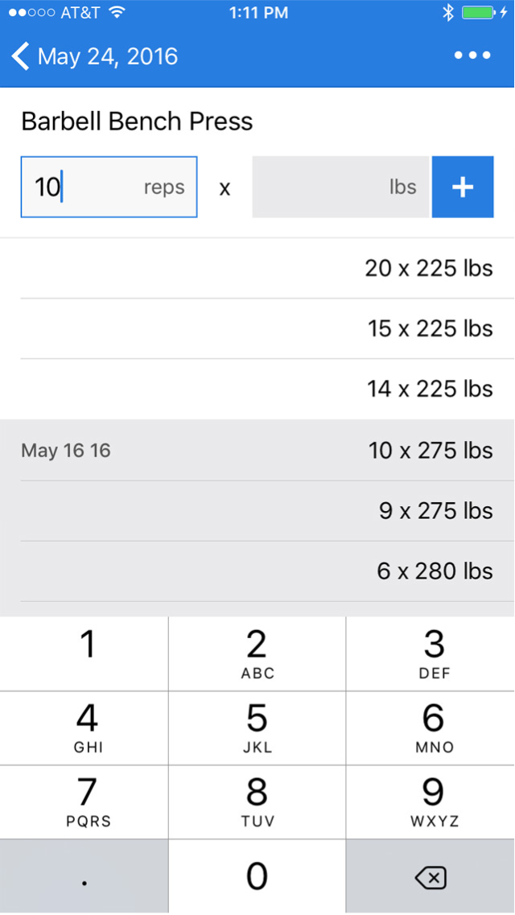Tap the back arrow to previous screen
The image size is (515, 915).
click(x=19, y=56)
